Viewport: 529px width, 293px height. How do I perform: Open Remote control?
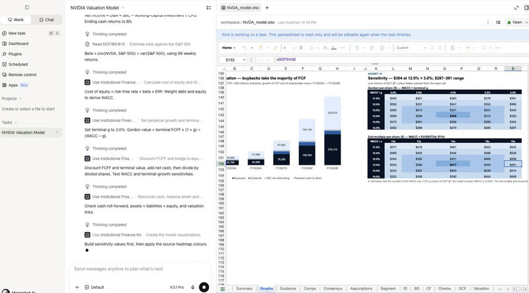pos(19,75)
